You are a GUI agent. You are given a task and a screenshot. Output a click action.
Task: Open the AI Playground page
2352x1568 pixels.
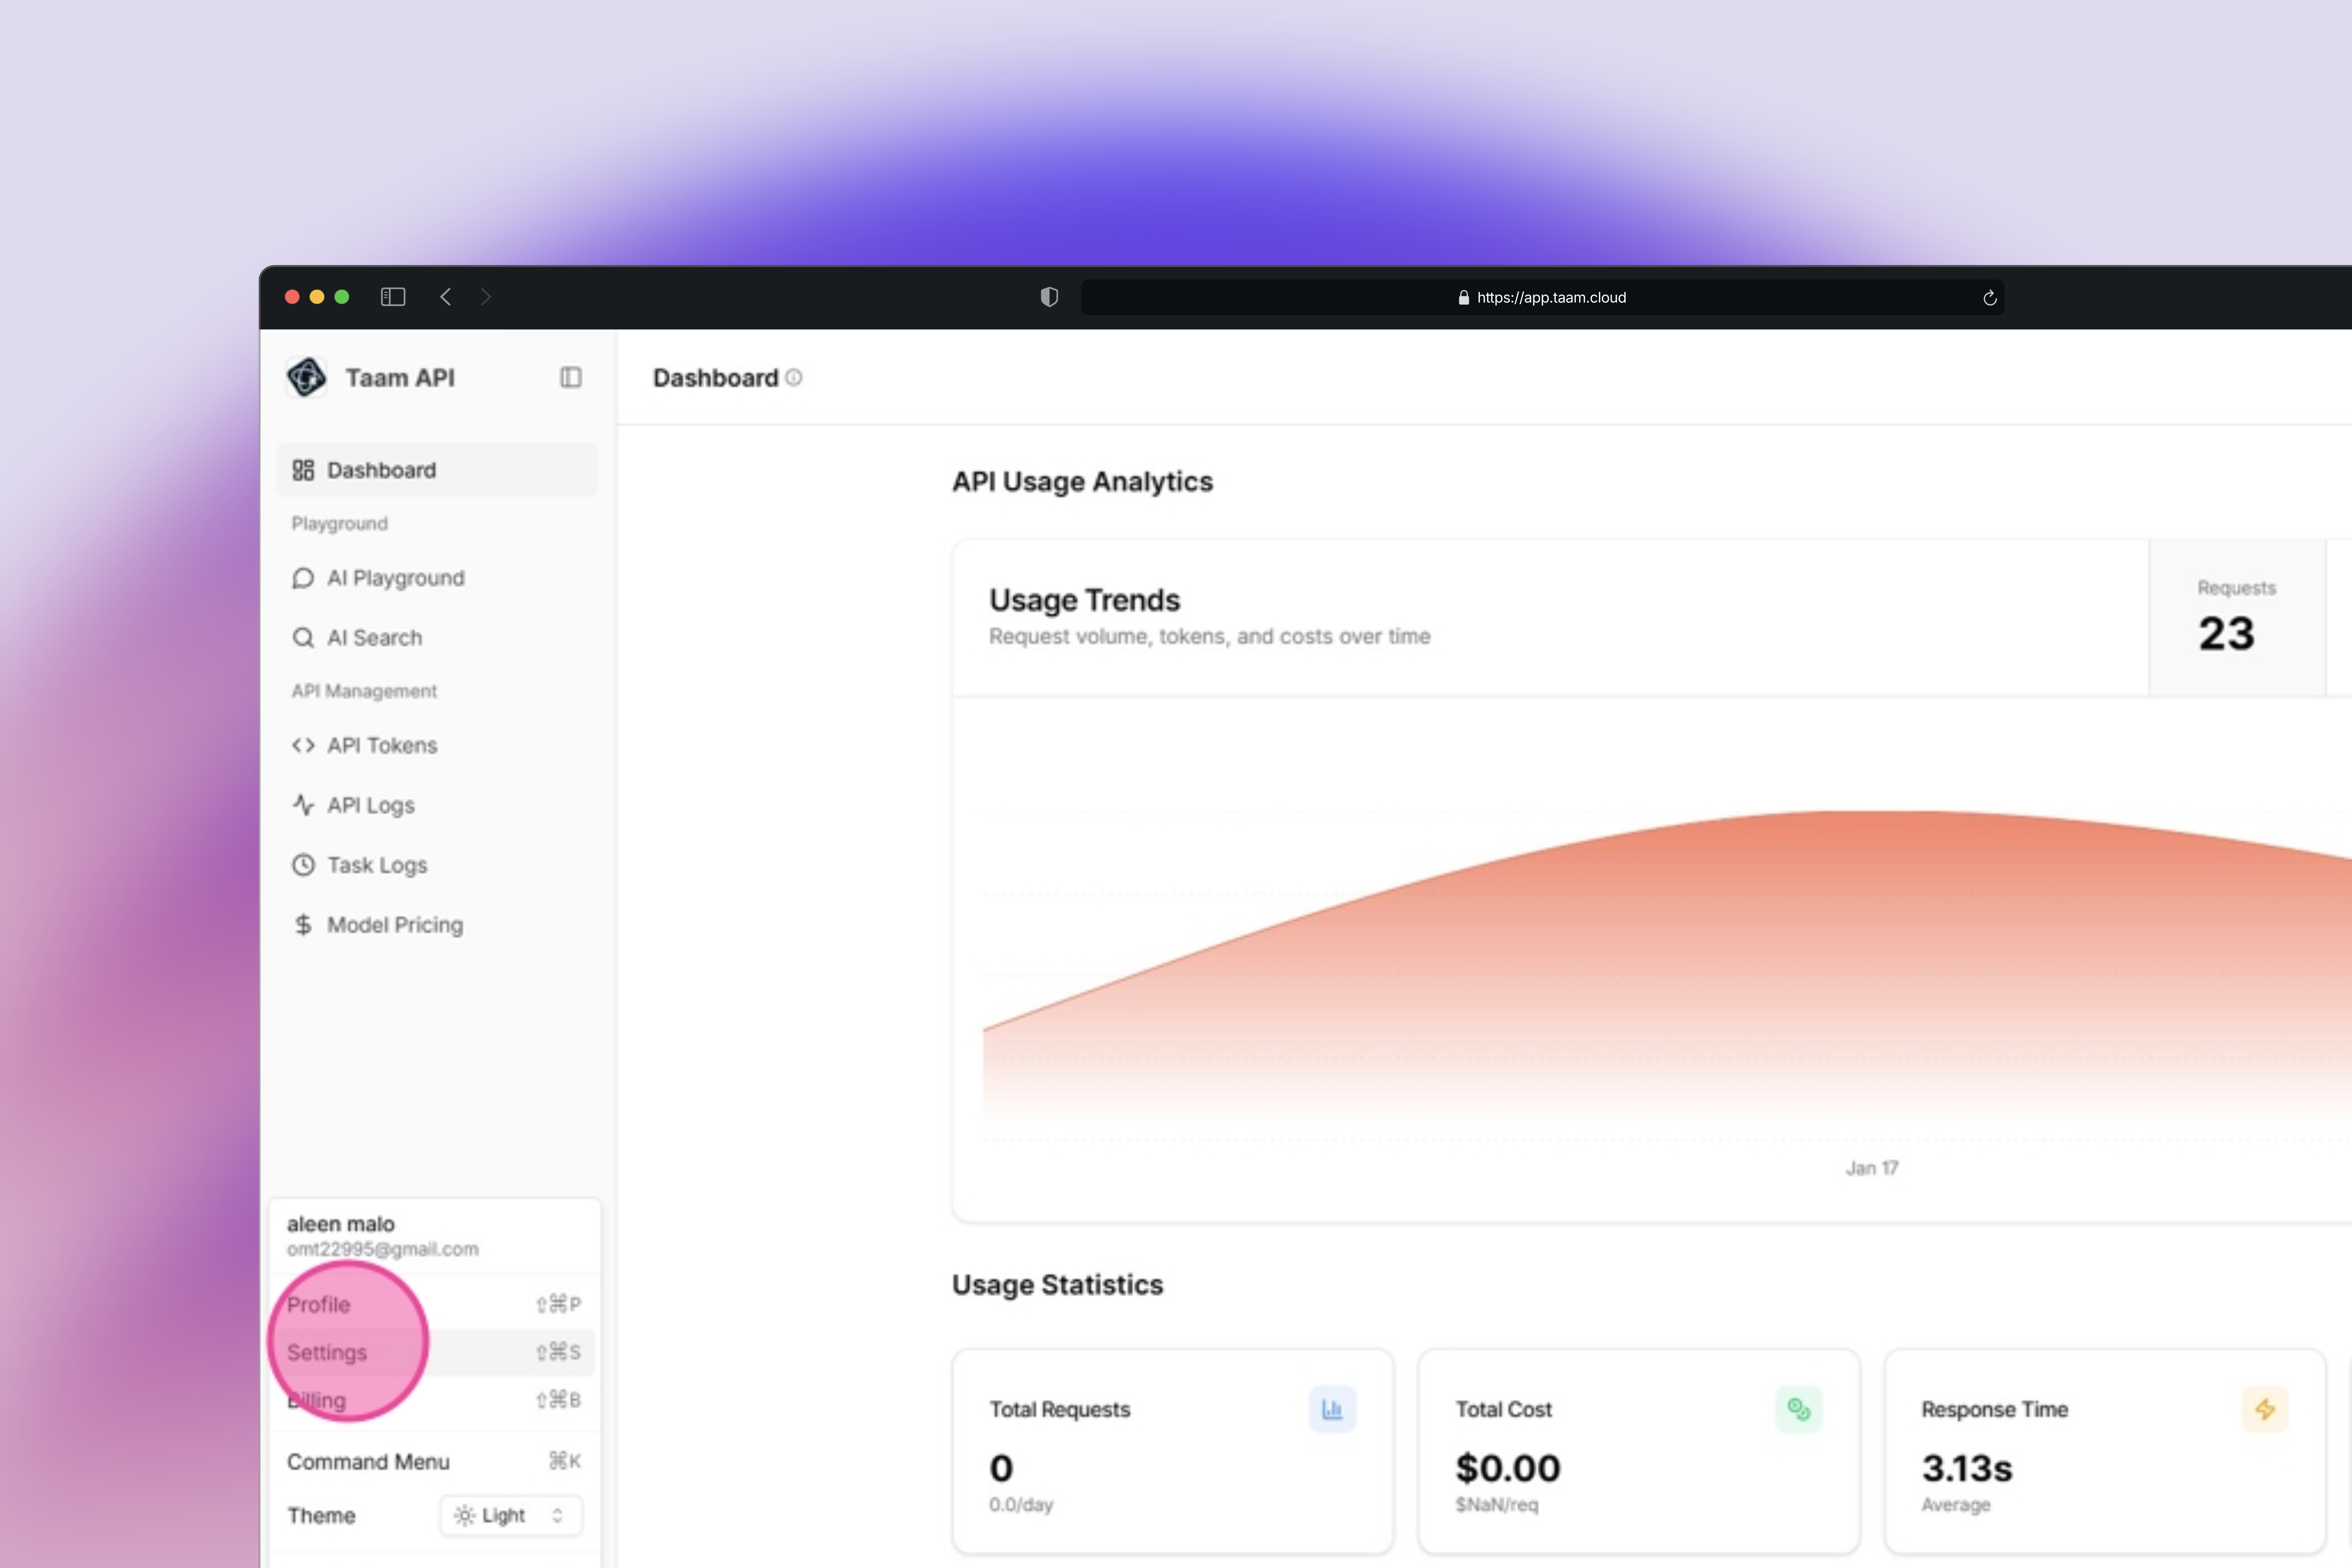[x=395, y=578]
